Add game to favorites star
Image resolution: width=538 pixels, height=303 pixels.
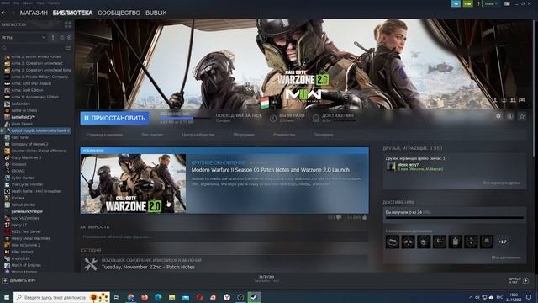point(522,116)
